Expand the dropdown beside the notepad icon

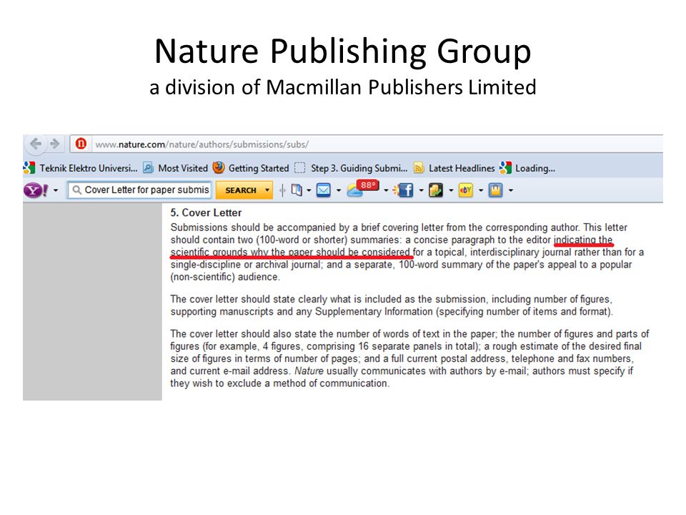(x=451, y=190)
